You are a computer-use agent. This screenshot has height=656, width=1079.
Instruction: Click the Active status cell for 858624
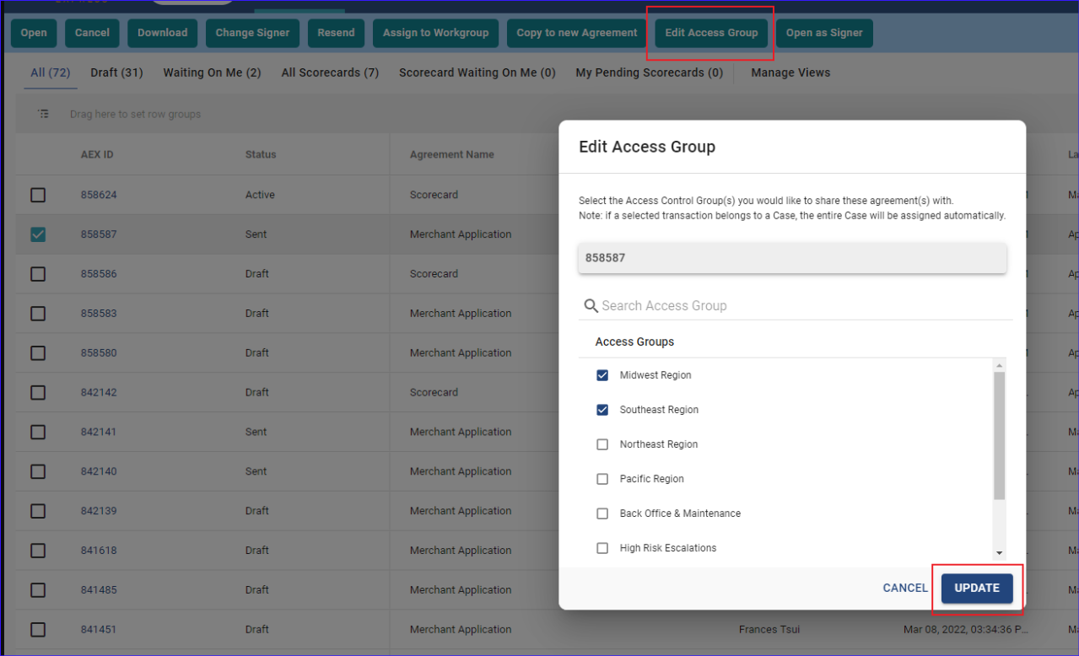coord(260,195)
